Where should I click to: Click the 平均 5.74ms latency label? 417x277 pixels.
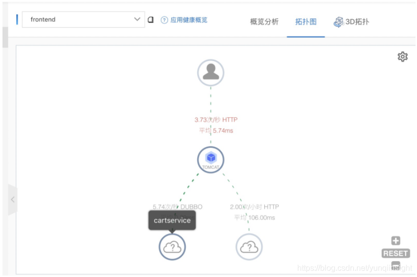coord(216,131)
